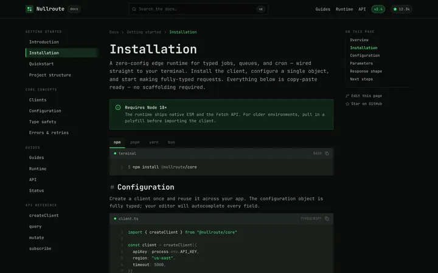Copy the terminal install command
438x273 pixels.
327,153
